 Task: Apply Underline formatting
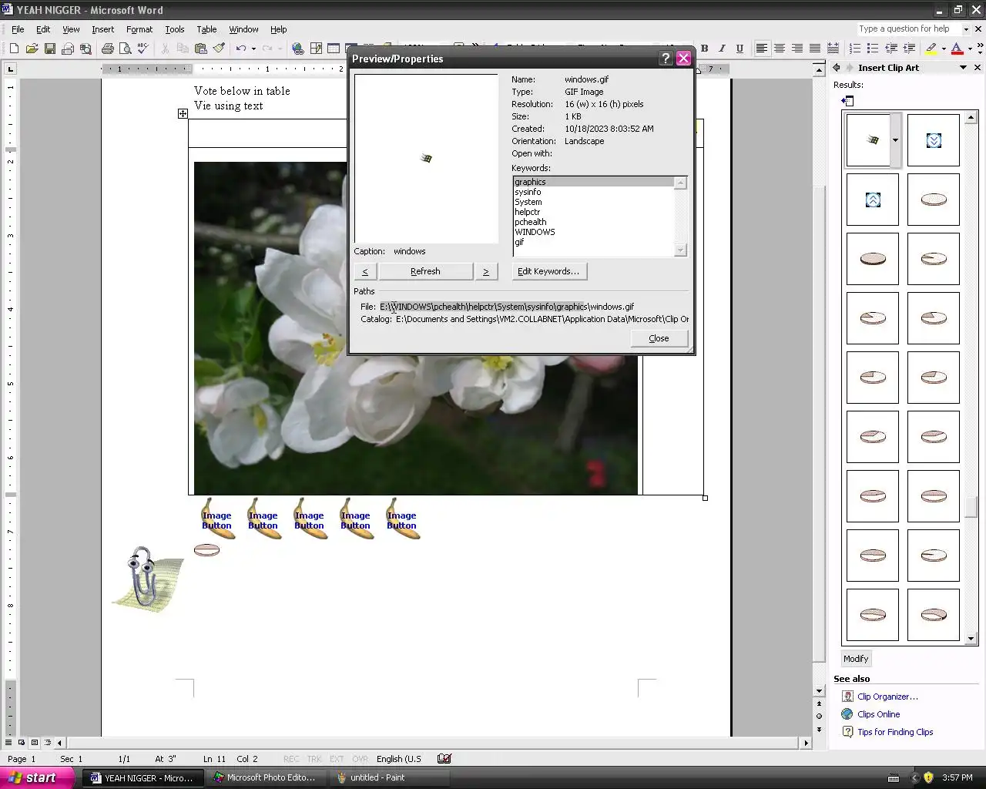click(739, 49)
